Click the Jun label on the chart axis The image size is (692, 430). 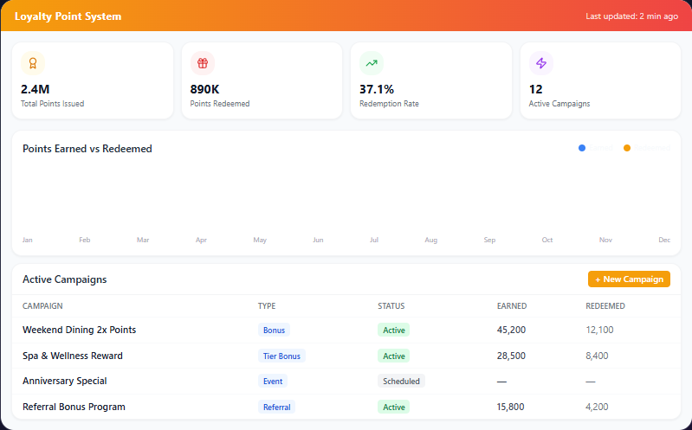click(318, 240)
